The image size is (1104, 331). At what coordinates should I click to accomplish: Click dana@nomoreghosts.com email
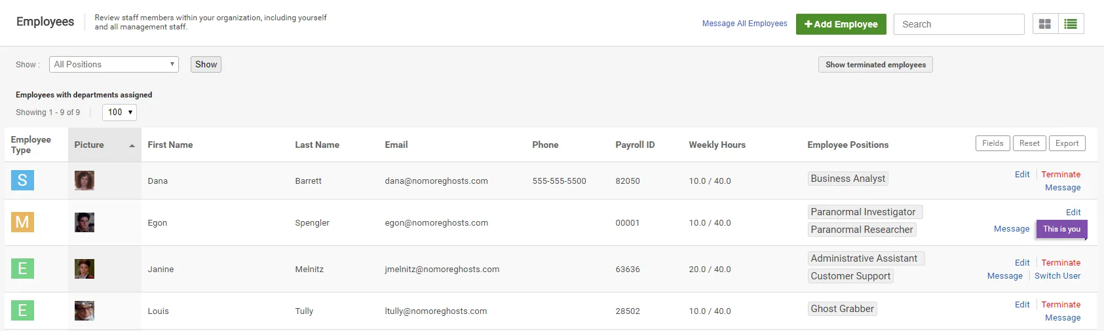pos(436,181)
